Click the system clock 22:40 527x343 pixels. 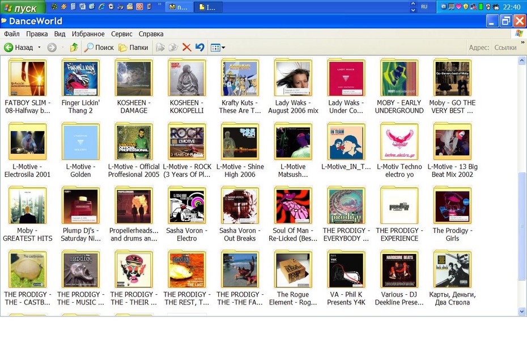pos(512,7)
